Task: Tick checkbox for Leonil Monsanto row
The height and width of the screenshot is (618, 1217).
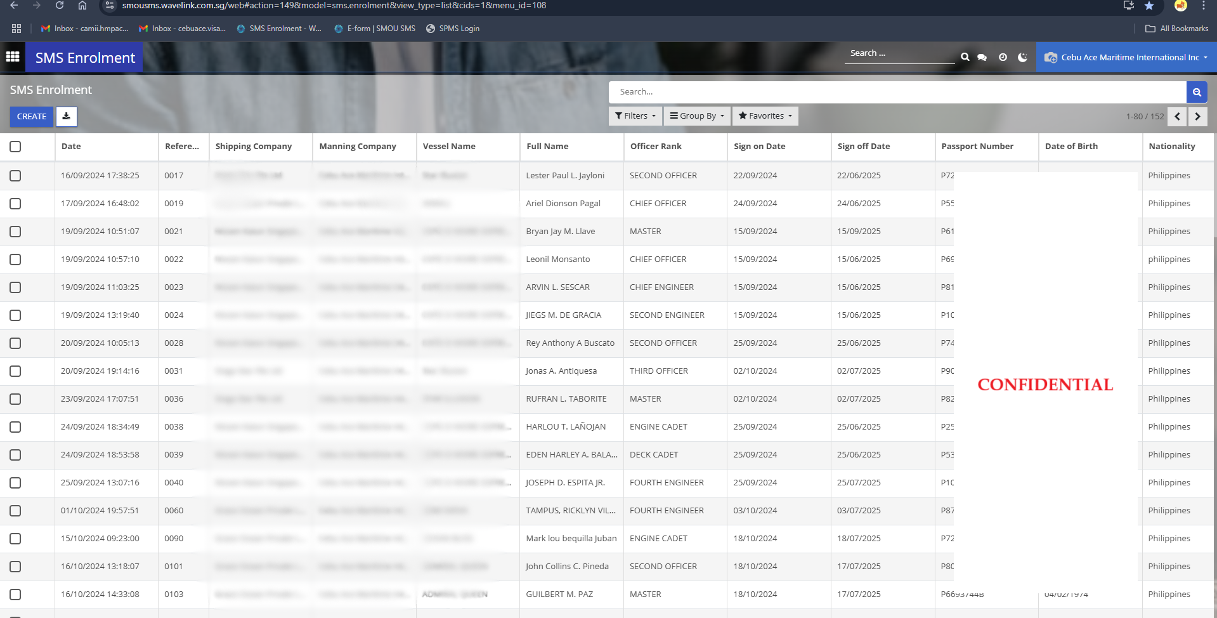Action: tap(15, 260)
